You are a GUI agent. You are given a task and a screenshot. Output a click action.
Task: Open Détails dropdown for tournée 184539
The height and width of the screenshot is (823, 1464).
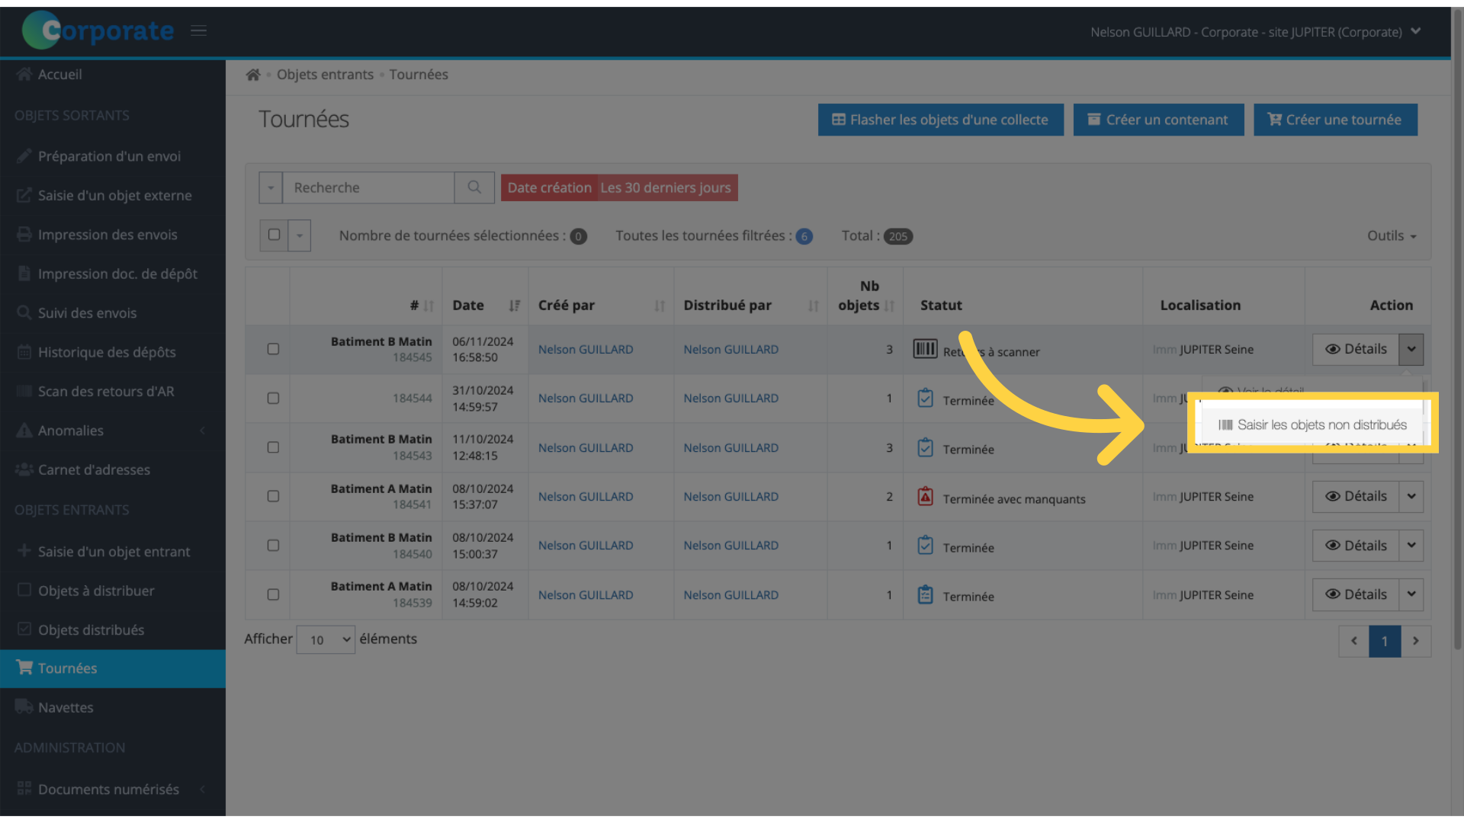[1411, 594]
